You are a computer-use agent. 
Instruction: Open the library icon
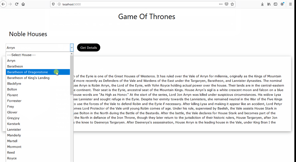pyautogui.click(x=269, y=4)
